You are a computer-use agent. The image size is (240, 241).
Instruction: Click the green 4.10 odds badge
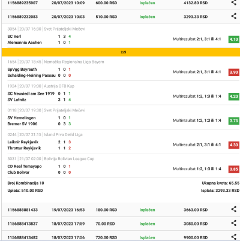pos(234,40)
